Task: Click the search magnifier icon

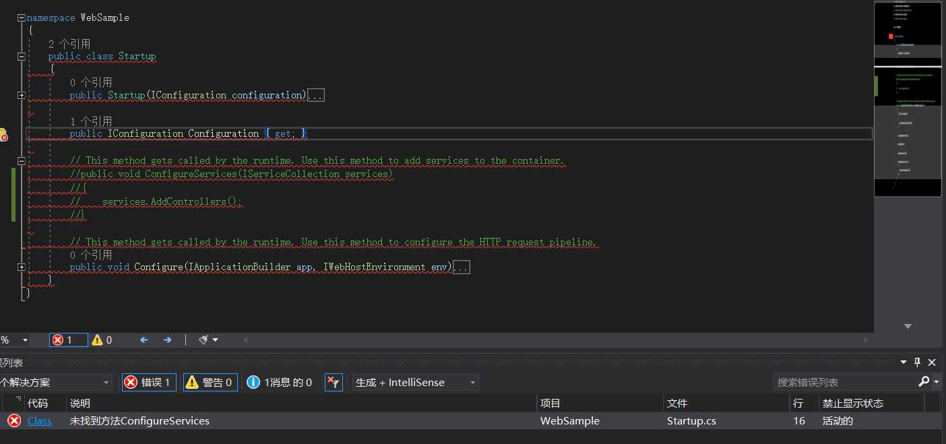Action: pyautogui.click(x=924, y=382)
